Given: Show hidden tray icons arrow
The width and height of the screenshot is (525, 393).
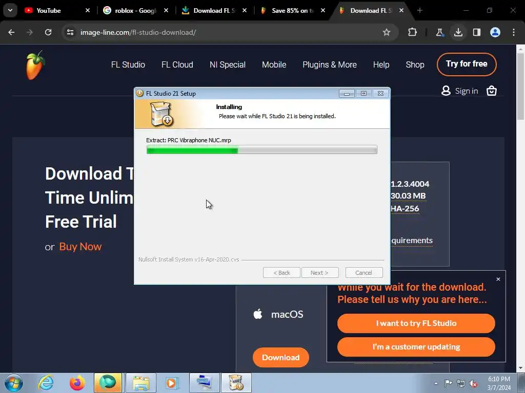Looking at the screenshot, I should [436, 383].
